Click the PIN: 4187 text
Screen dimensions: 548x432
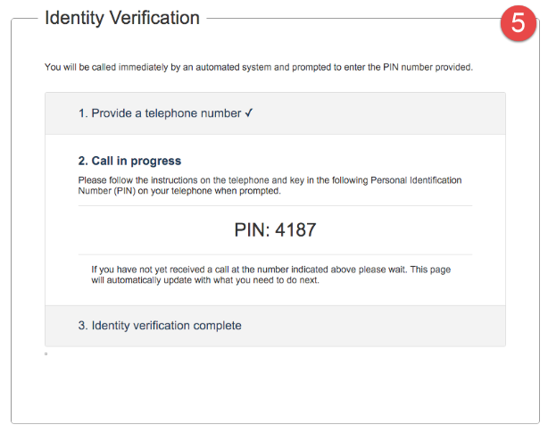(275, 230)
